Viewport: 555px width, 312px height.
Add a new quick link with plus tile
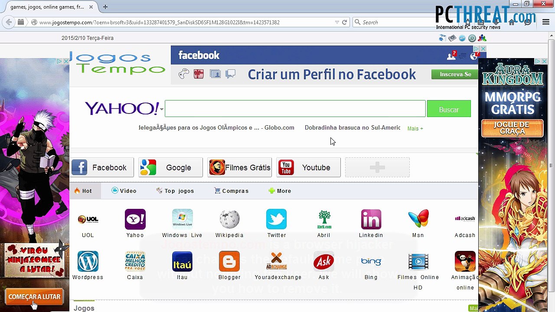pyautogui.click(x=377, y=168)
